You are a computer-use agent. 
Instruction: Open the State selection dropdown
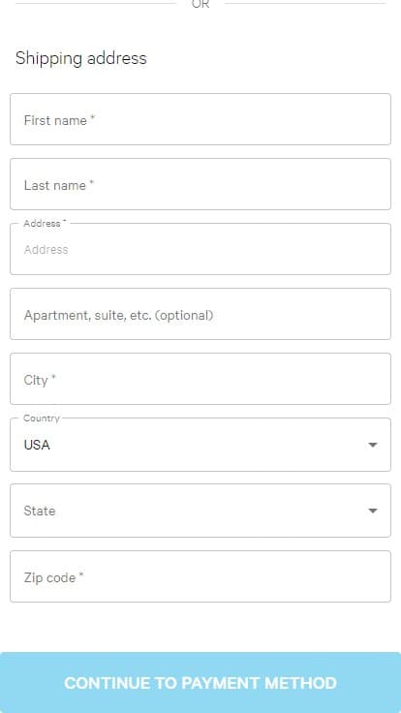200,511
